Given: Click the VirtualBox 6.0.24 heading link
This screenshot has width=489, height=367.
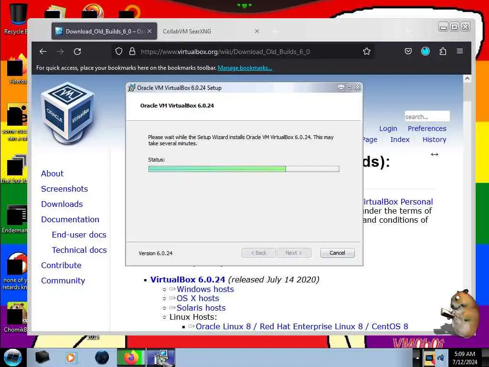Looking at the screenshot, I should tap(188, 279).
